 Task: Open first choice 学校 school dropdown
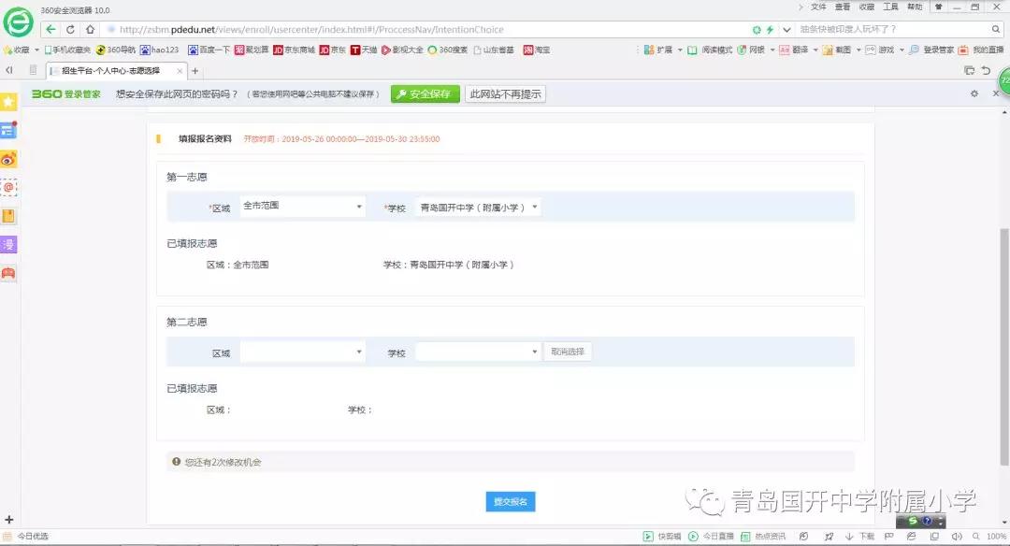coord(478,208)
